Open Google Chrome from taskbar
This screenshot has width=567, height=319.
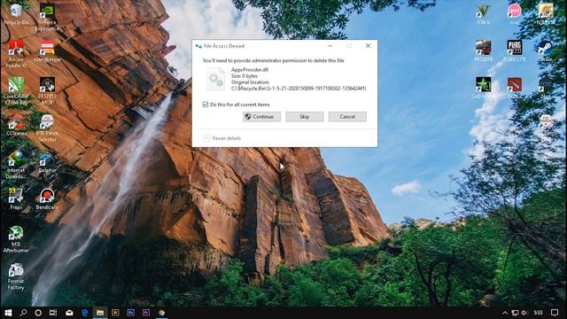tap(161, 313)
